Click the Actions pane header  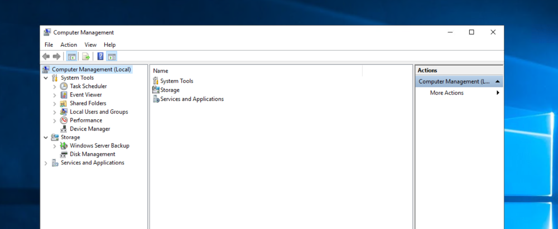(x=459, y=70)
